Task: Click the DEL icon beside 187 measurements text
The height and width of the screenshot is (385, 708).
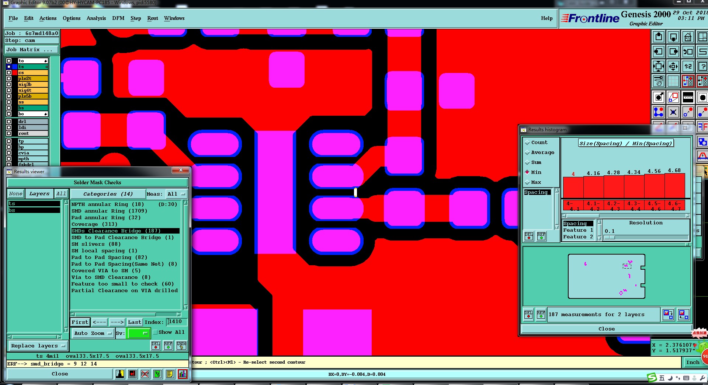Action: [528, 315]
